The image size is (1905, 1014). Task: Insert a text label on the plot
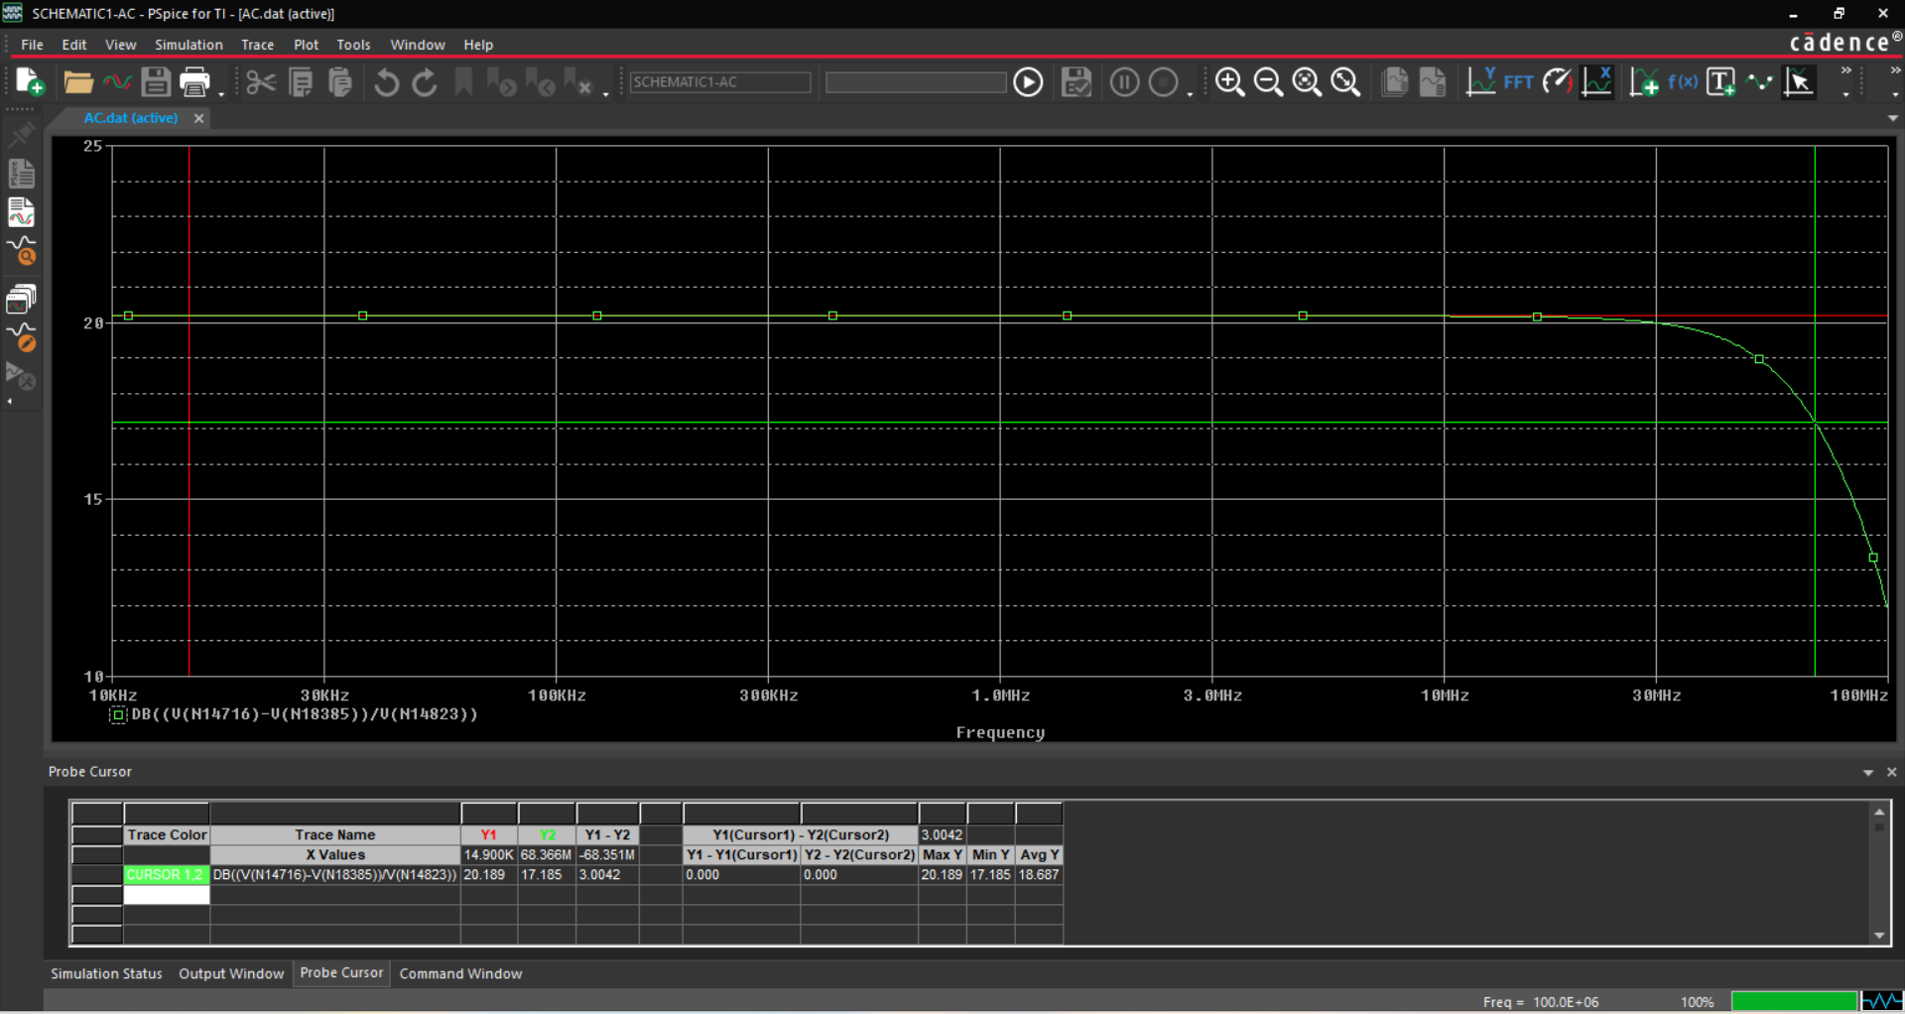1722,81
